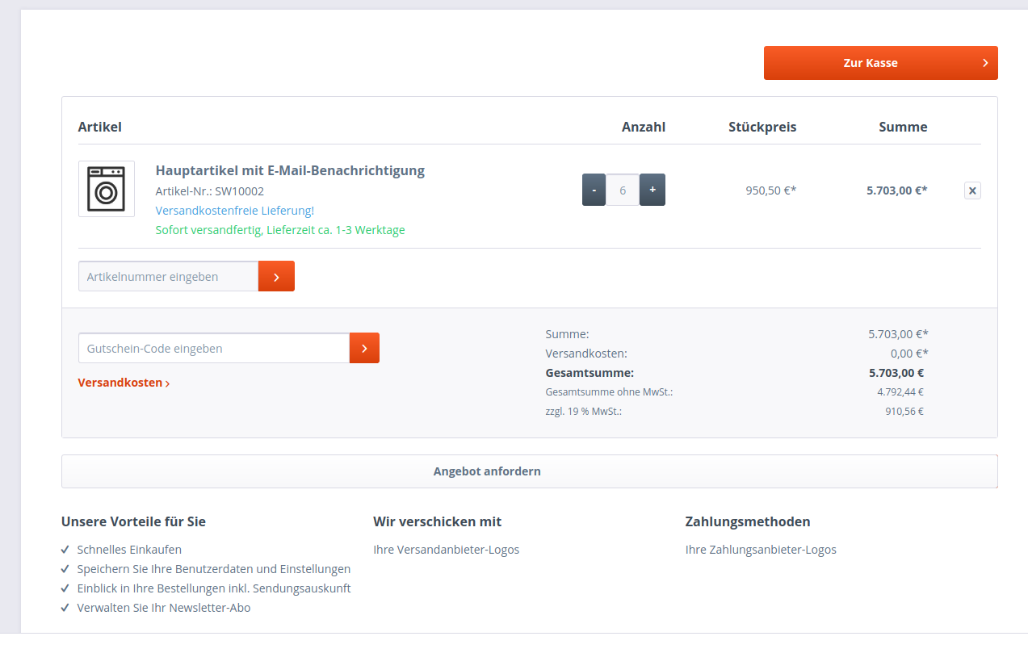Submit article number with the arrow button
The image size is (1028, 653).
click(x=276, y=276)
